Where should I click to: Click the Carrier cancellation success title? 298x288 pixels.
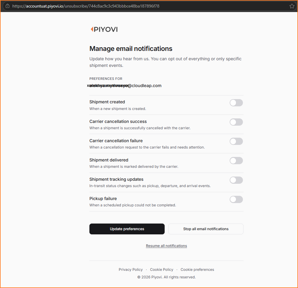118,121
